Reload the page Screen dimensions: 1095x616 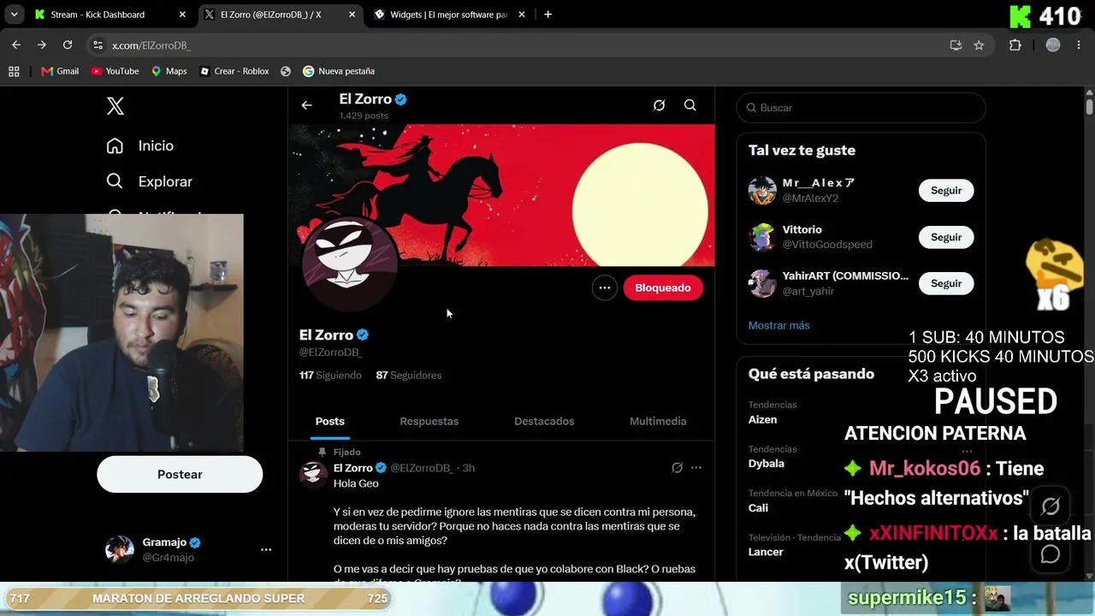pyautogui.click(x=68, y=45)
